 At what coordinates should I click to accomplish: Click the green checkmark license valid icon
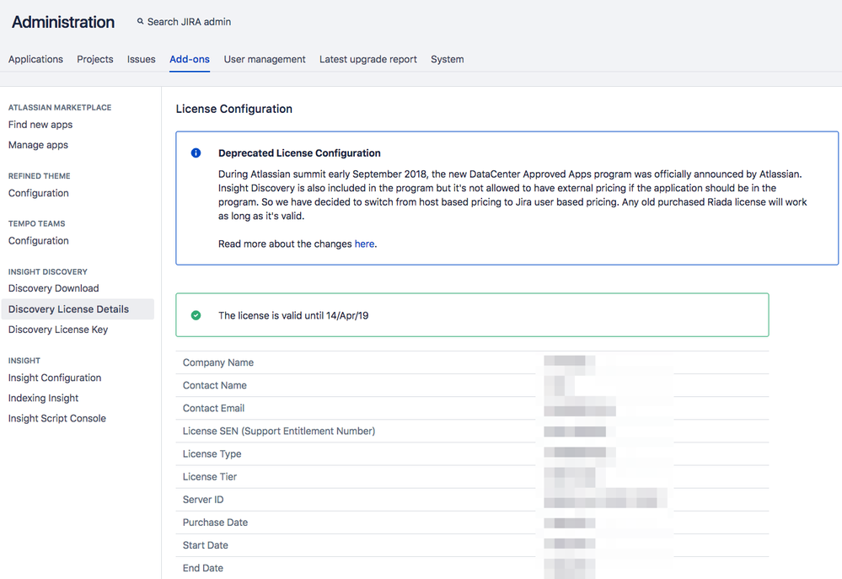196,315
